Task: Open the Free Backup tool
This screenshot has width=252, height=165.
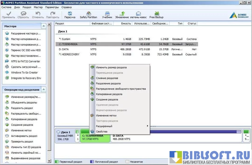Action: 156,15
